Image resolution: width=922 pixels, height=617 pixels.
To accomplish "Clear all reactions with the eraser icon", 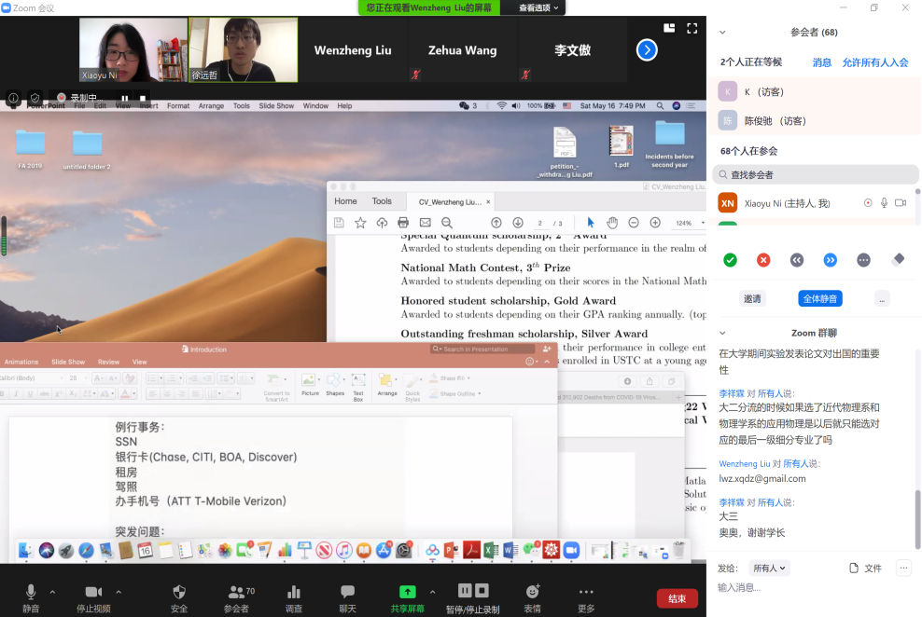I will (898, 259).
